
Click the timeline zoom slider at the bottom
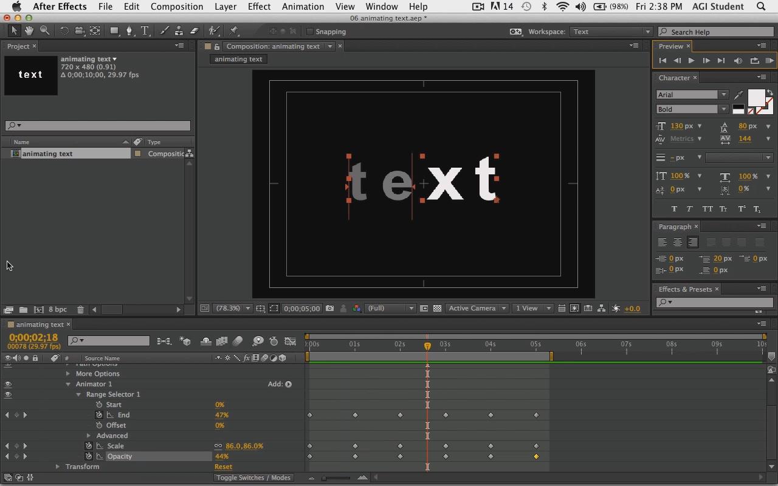[337, 478]
